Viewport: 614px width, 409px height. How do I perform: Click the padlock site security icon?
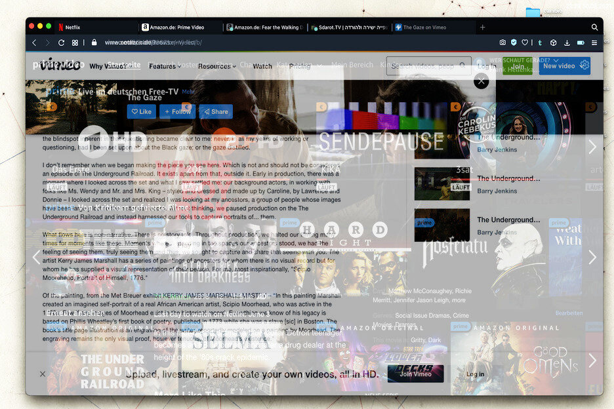94,42
